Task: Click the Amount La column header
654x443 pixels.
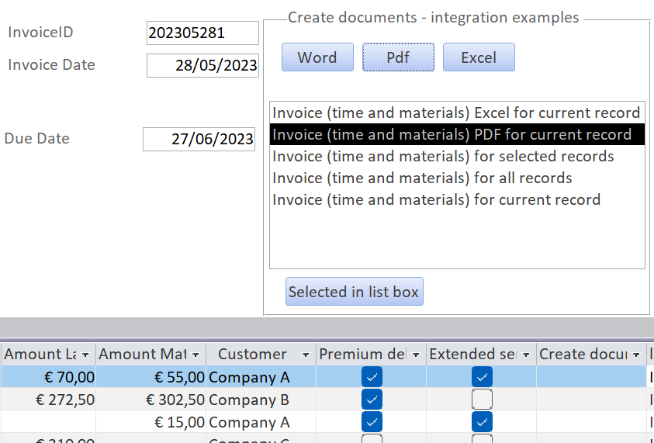Action: pyautogui.click(x=48, y=354)
